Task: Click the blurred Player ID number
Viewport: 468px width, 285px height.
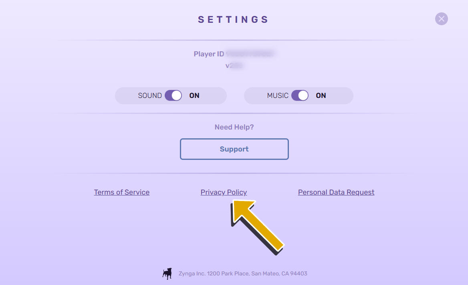Action: click(250, 54)
